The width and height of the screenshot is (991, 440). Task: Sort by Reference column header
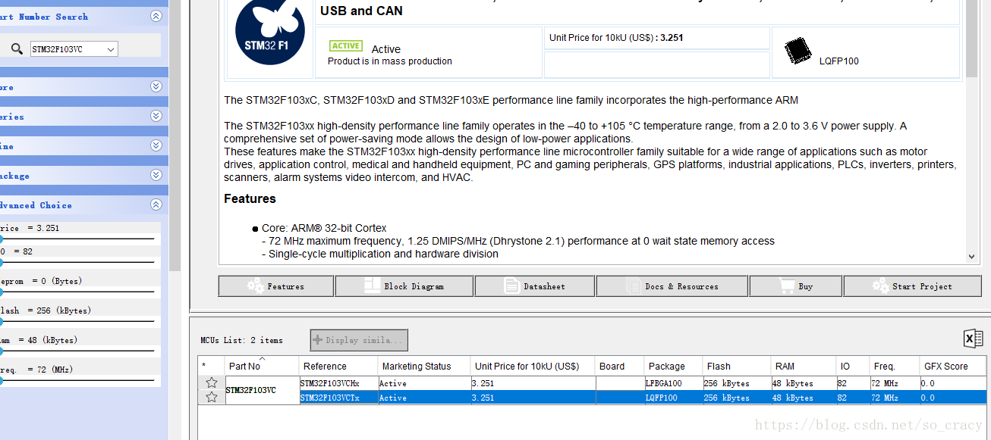[x=338, y=366]
